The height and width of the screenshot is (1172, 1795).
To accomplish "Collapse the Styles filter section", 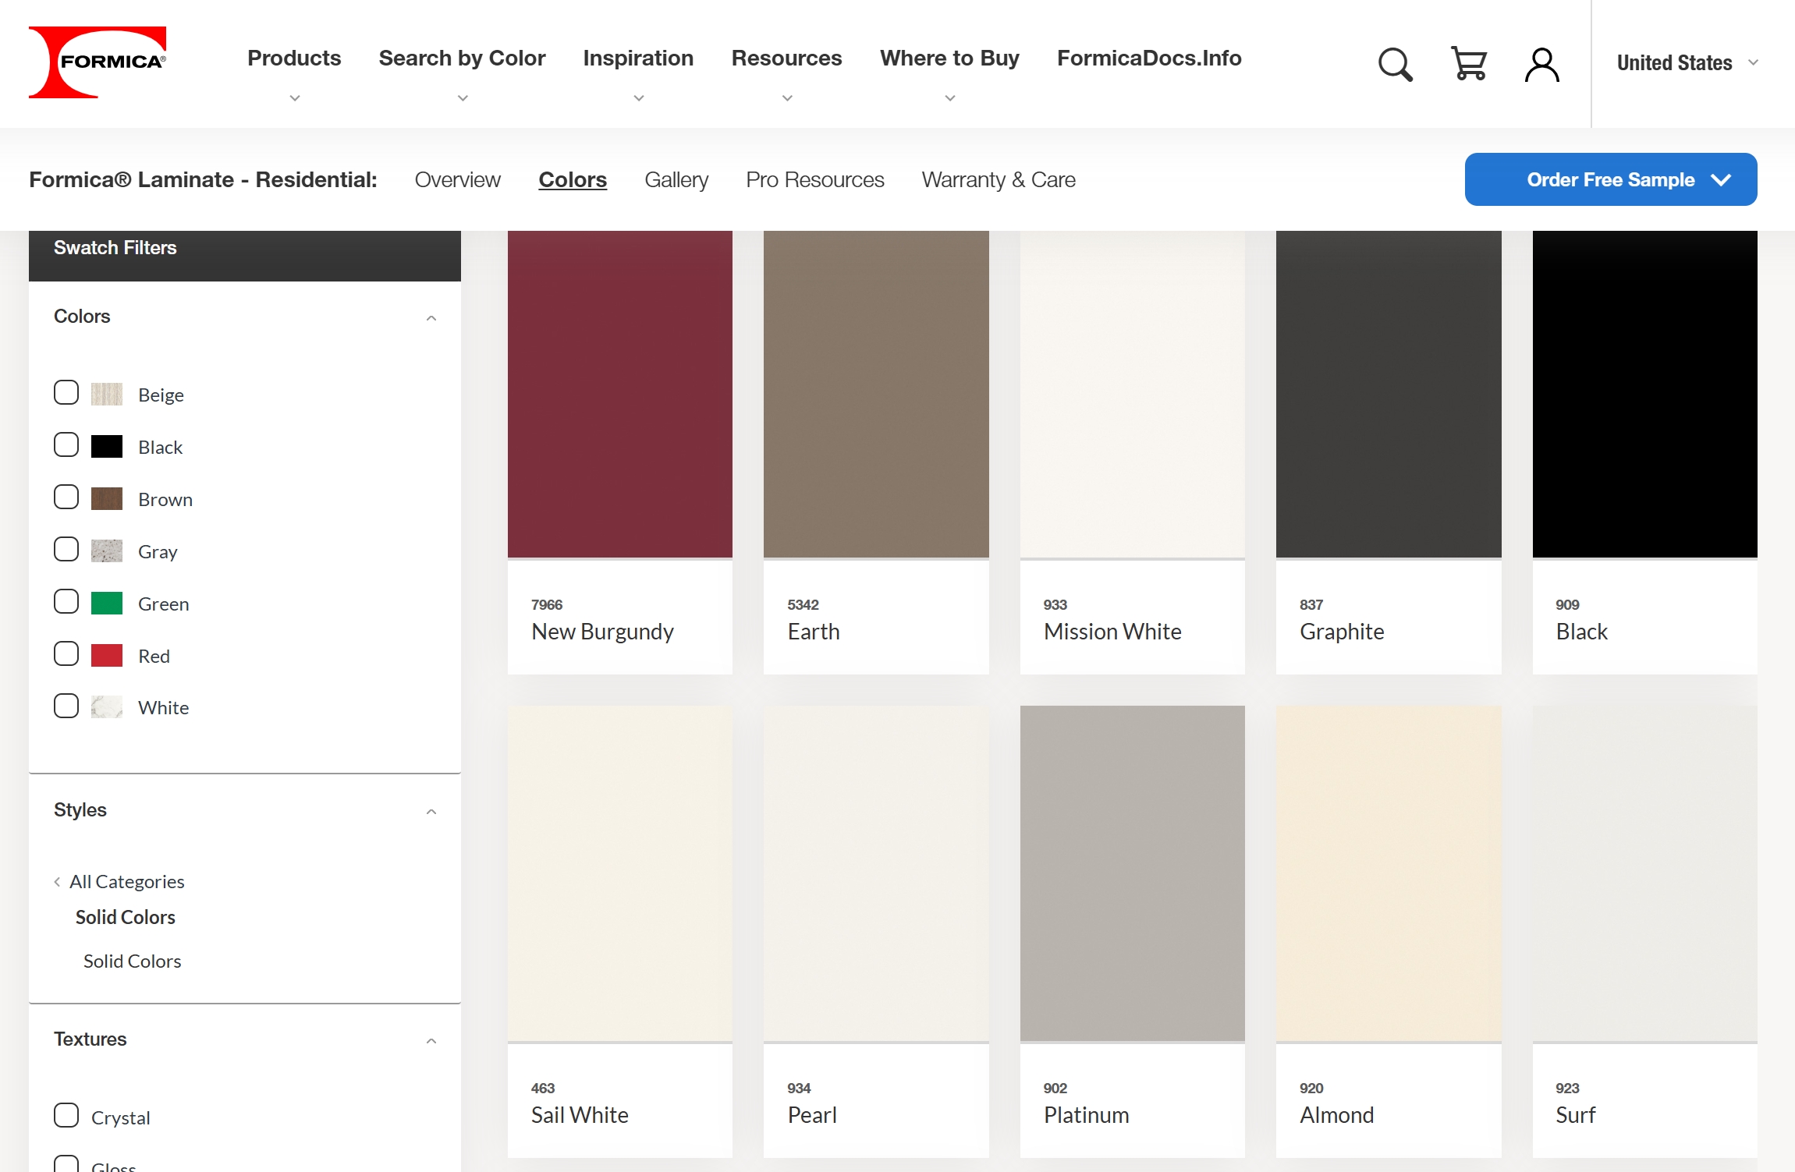I will [x=431, y=811].
